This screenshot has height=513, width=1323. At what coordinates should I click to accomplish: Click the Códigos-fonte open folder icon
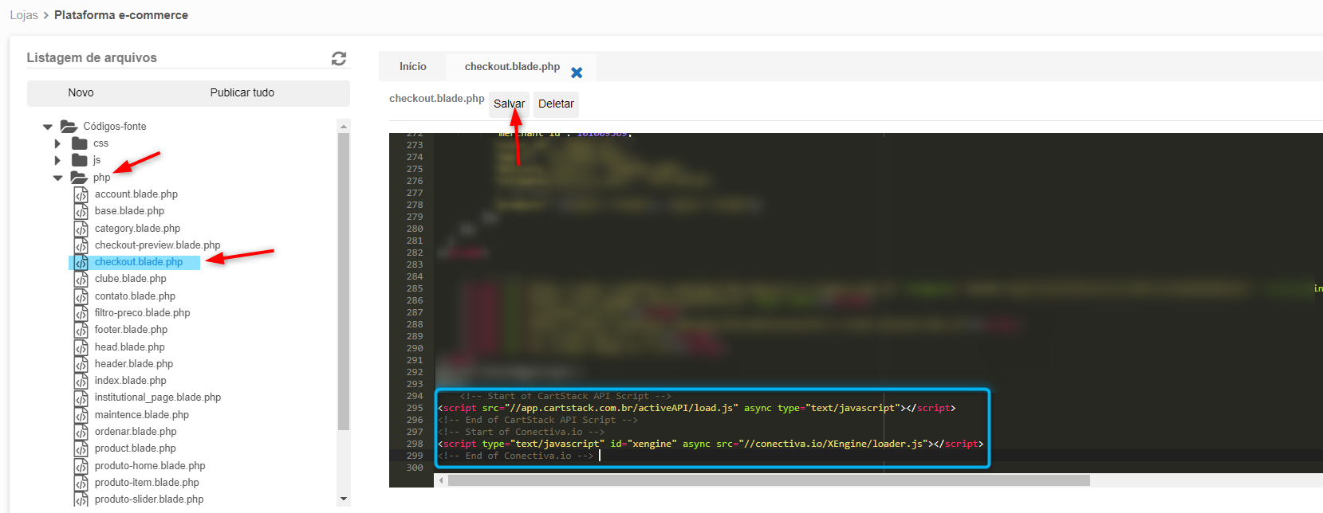tap(69, 127)
